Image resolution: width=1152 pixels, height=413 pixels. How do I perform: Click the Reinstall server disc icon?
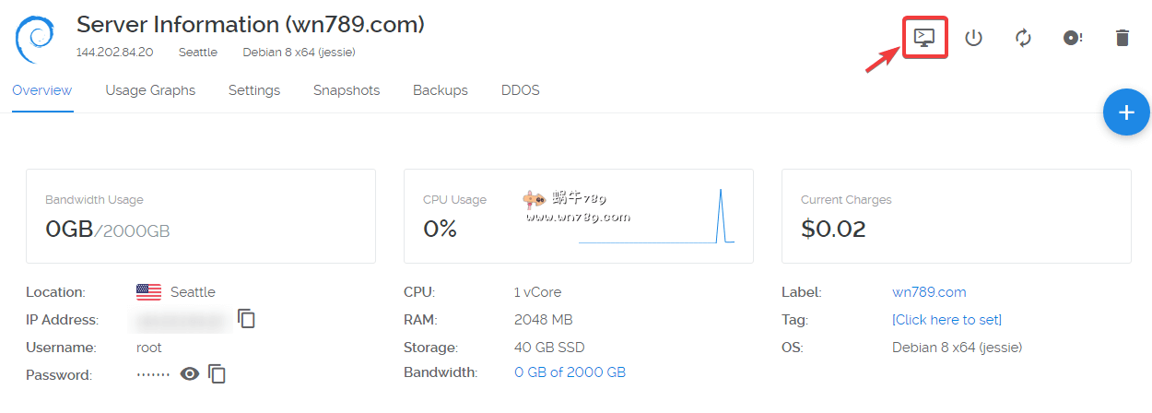1072,38
